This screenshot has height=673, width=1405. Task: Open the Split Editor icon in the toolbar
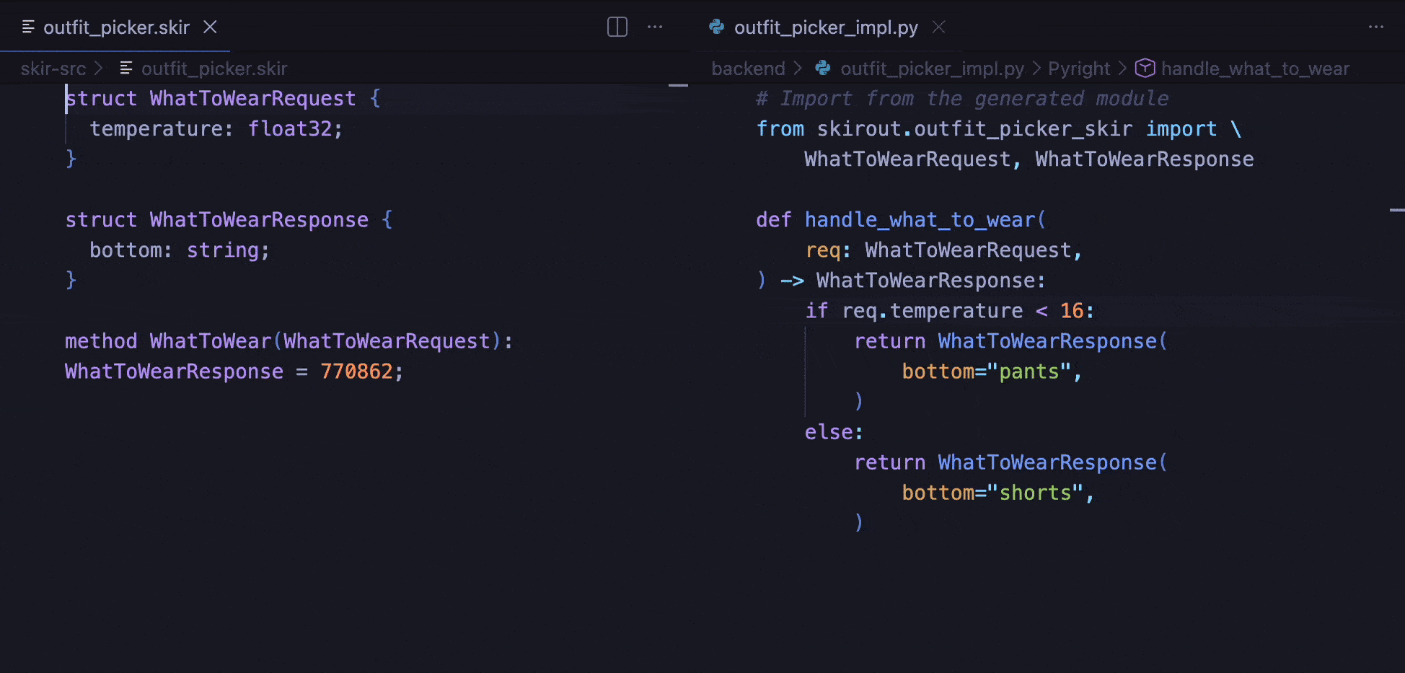pos(617,26)
